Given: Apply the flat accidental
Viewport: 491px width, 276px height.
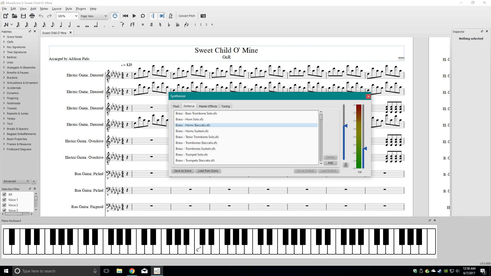Looking at the screenshot, I should coord(169,25).
